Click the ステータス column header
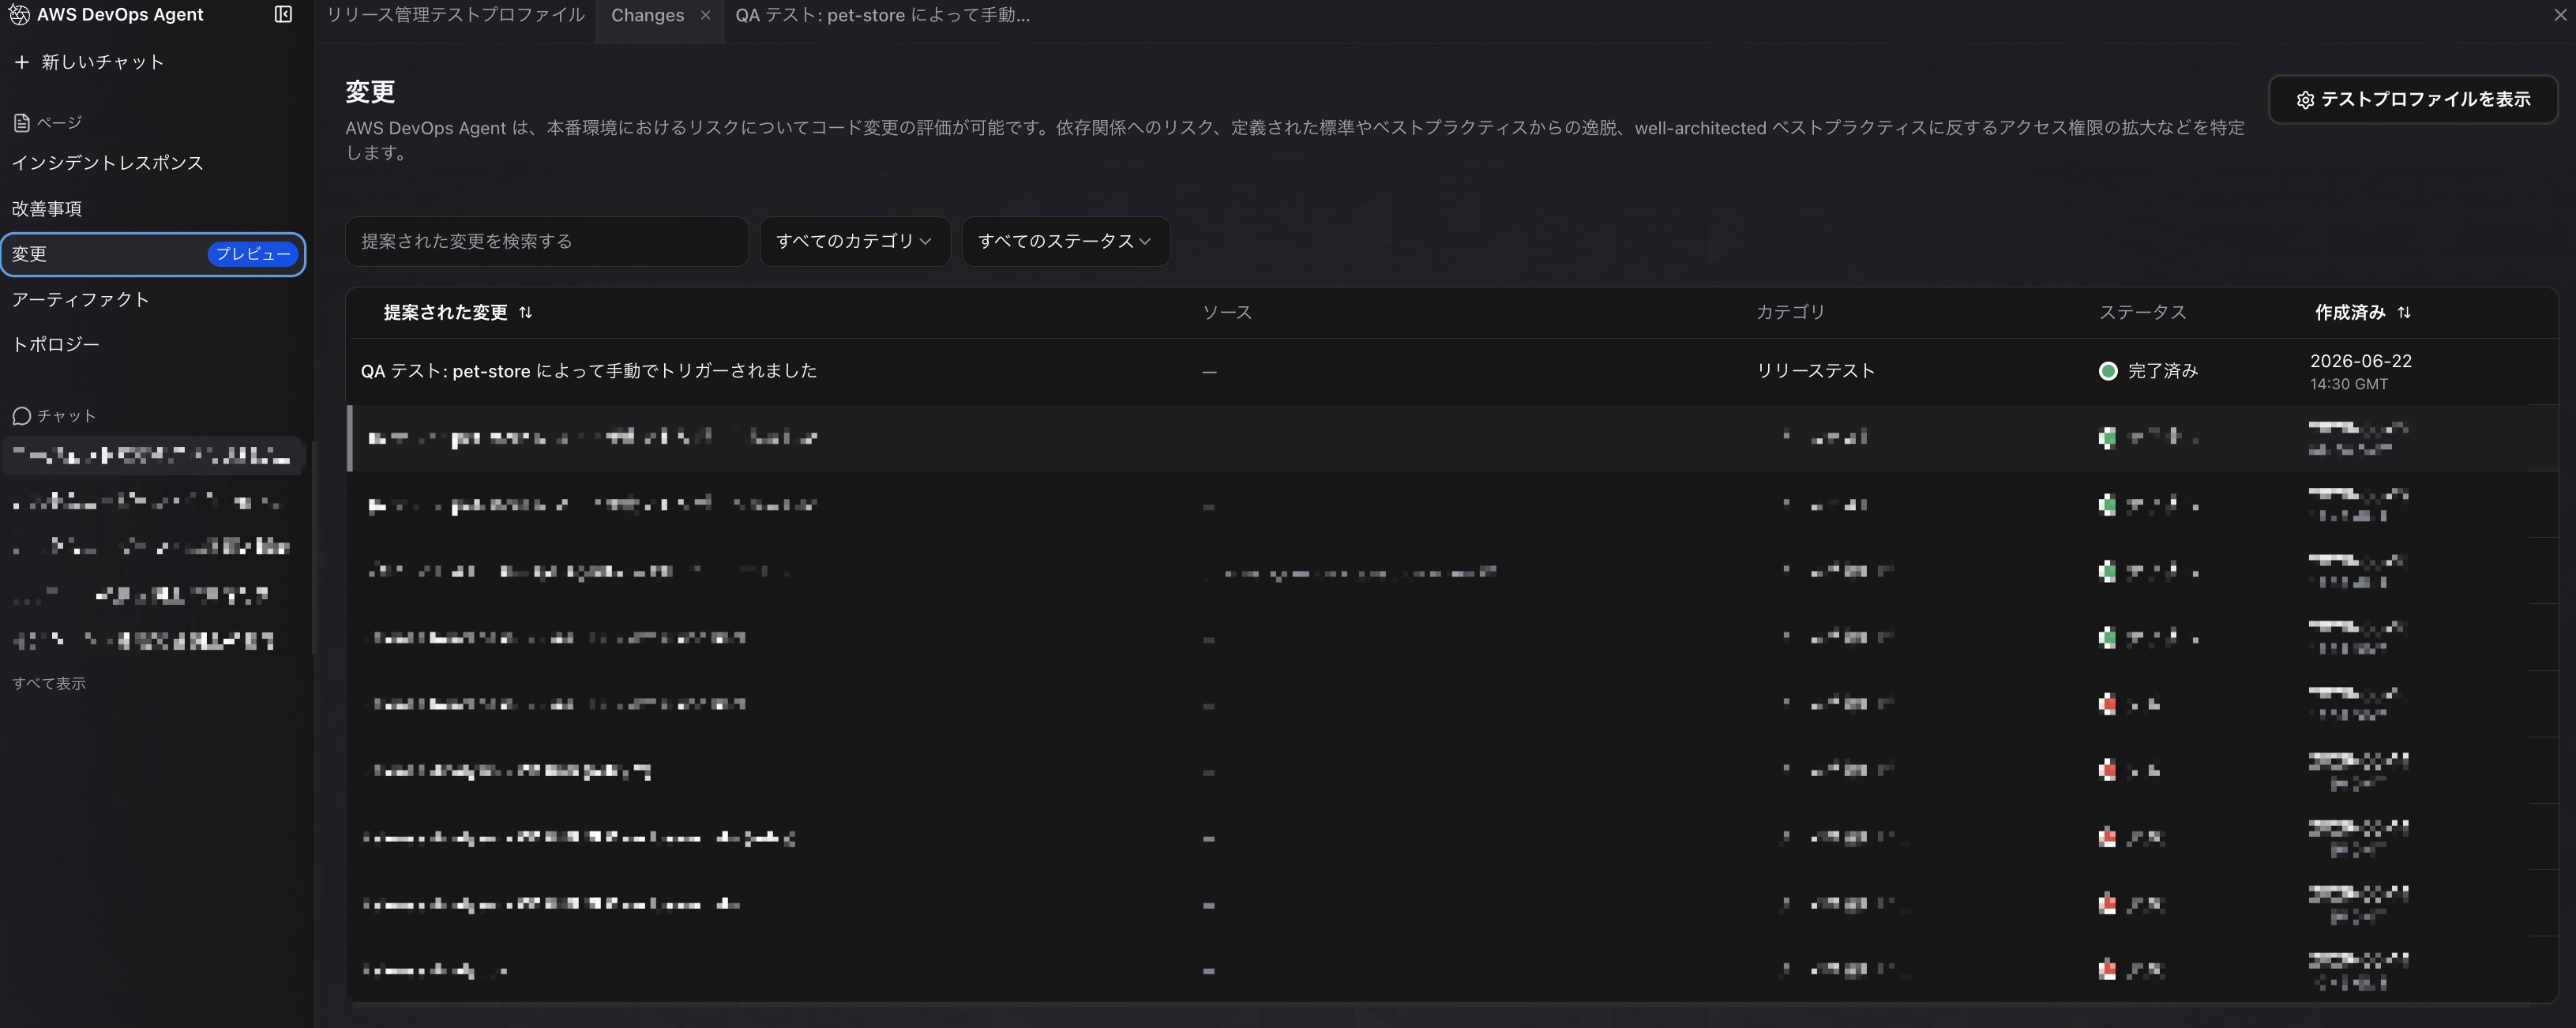The height and width of the screenshot is (1028, 2576). [2142, 313]
